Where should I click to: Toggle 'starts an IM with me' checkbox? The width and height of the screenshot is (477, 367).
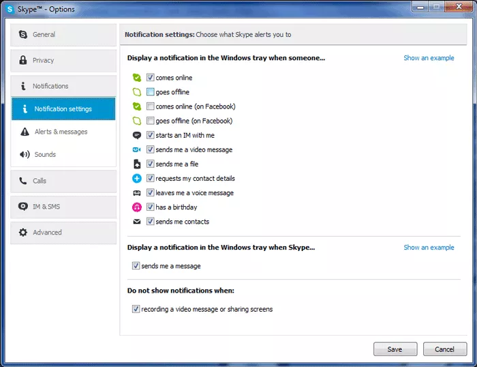coord(151,135)
